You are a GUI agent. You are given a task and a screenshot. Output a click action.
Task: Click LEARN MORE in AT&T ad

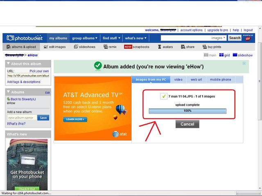[x=75, y=119]
